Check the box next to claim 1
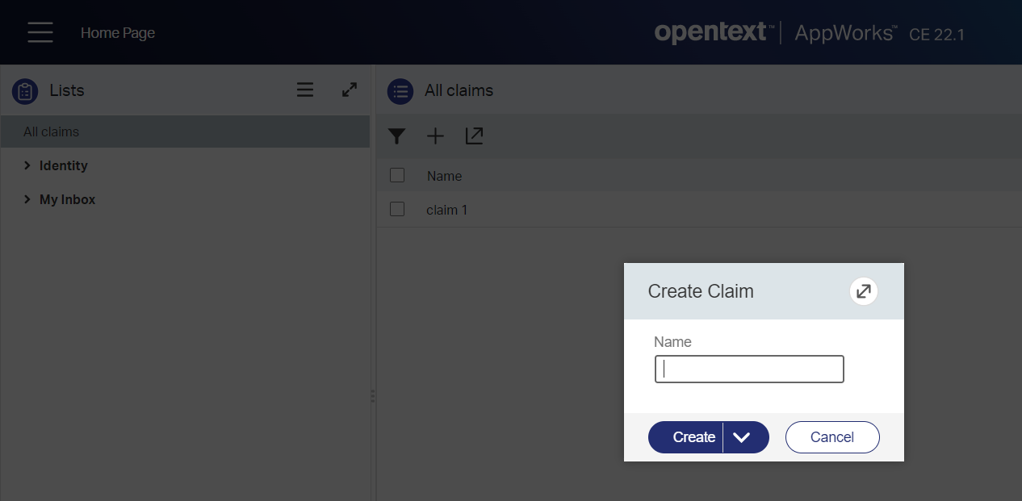The height and width of the screenshot is (501, 1022). [x=397, y=210]
